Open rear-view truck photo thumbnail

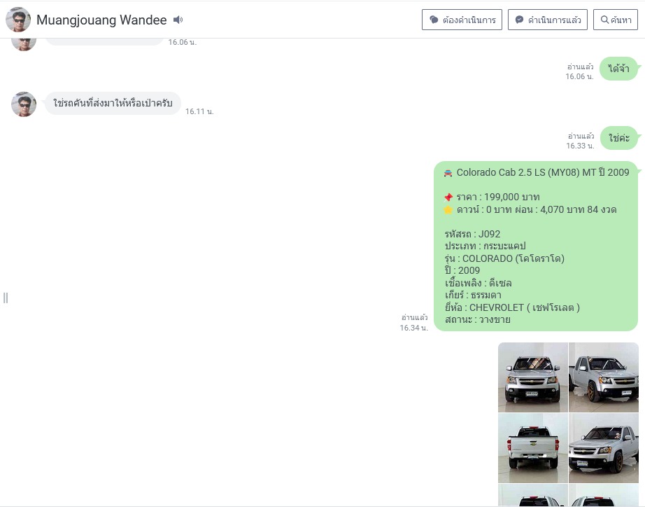click(532, 448)
